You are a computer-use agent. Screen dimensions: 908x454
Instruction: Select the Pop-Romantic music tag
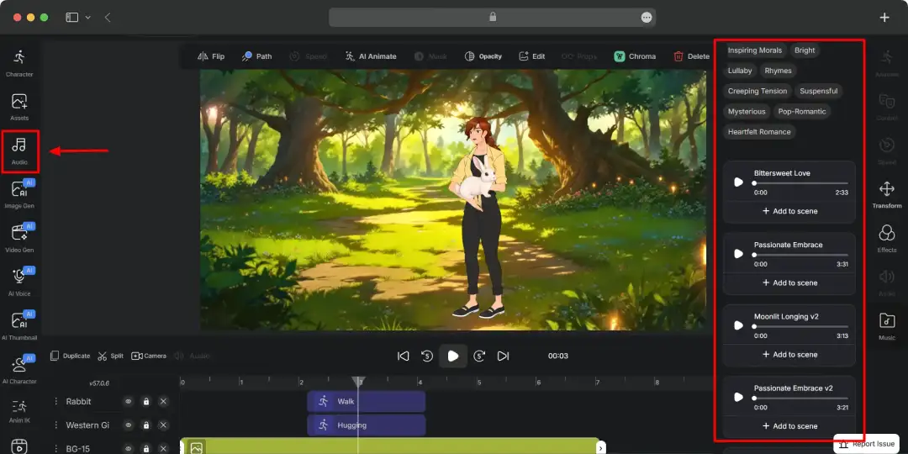pyautogui.click(x=802, y=111)
